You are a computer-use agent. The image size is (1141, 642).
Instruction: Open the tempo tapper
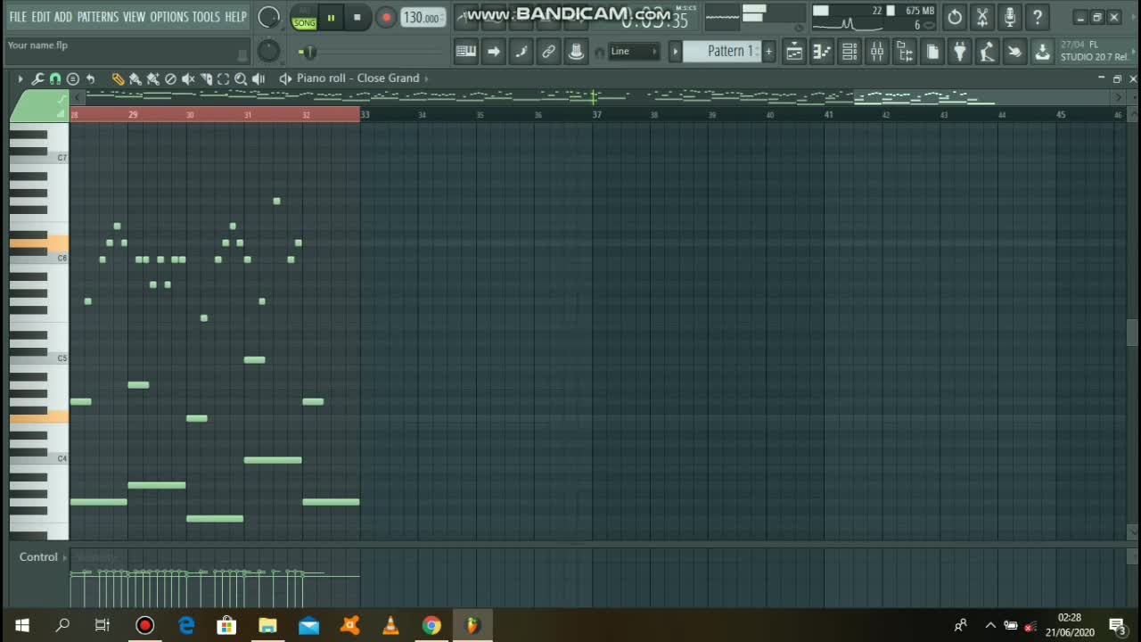click(x=987, y=52)
